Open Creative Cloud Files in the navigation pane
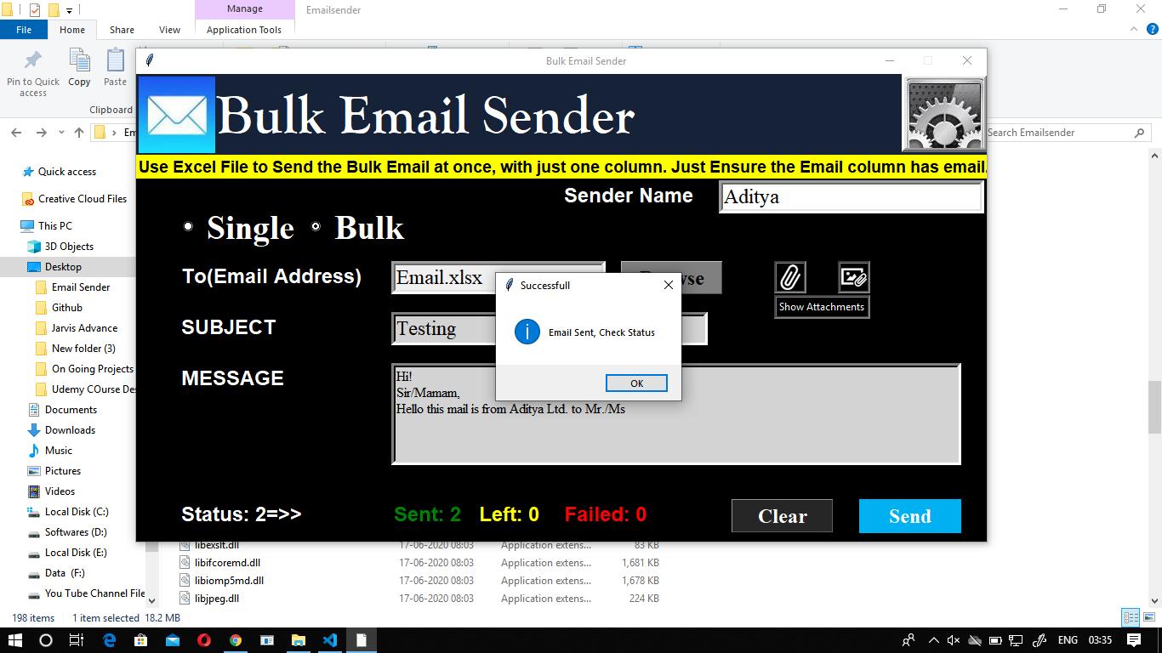This screenshot has width=1162, height=653. click(x=83, y=199)
